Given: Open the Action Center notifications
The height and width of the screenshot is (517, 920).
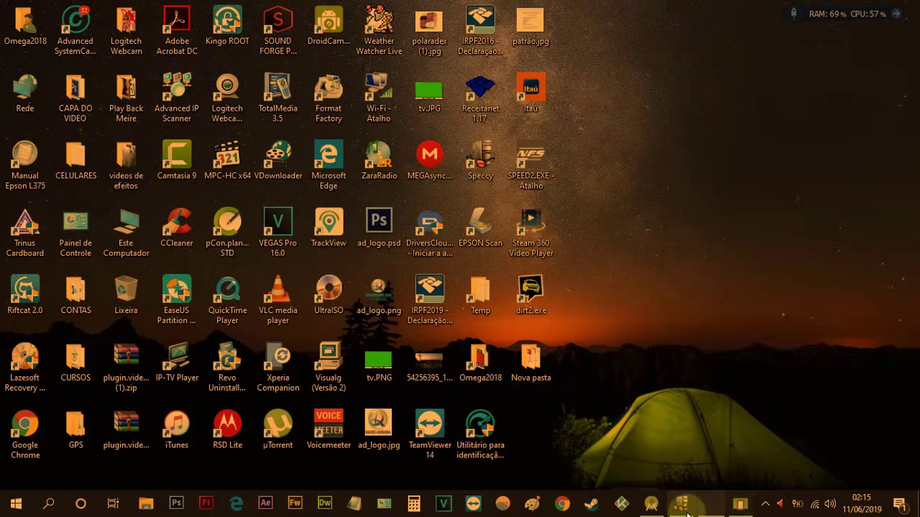Looking at the screenshot, I should coord(899,503).
